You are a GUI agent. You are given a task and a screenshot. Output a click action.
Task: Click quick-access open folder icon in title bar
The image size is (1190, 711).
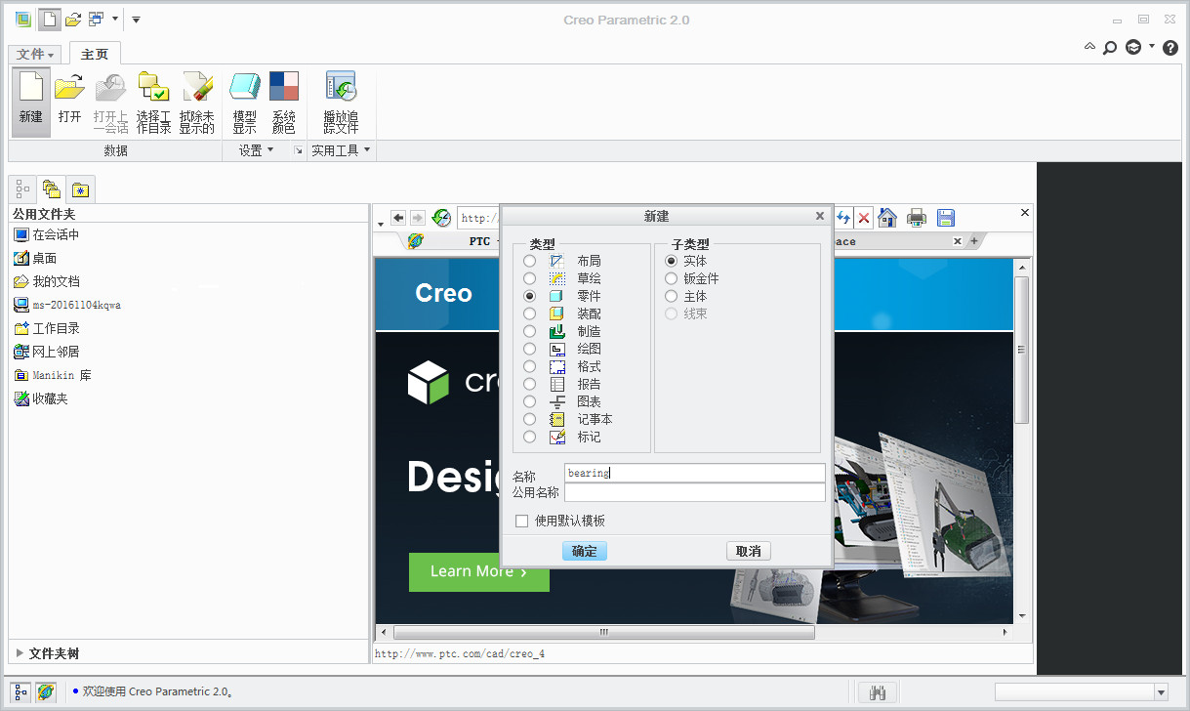coord(72,19)
